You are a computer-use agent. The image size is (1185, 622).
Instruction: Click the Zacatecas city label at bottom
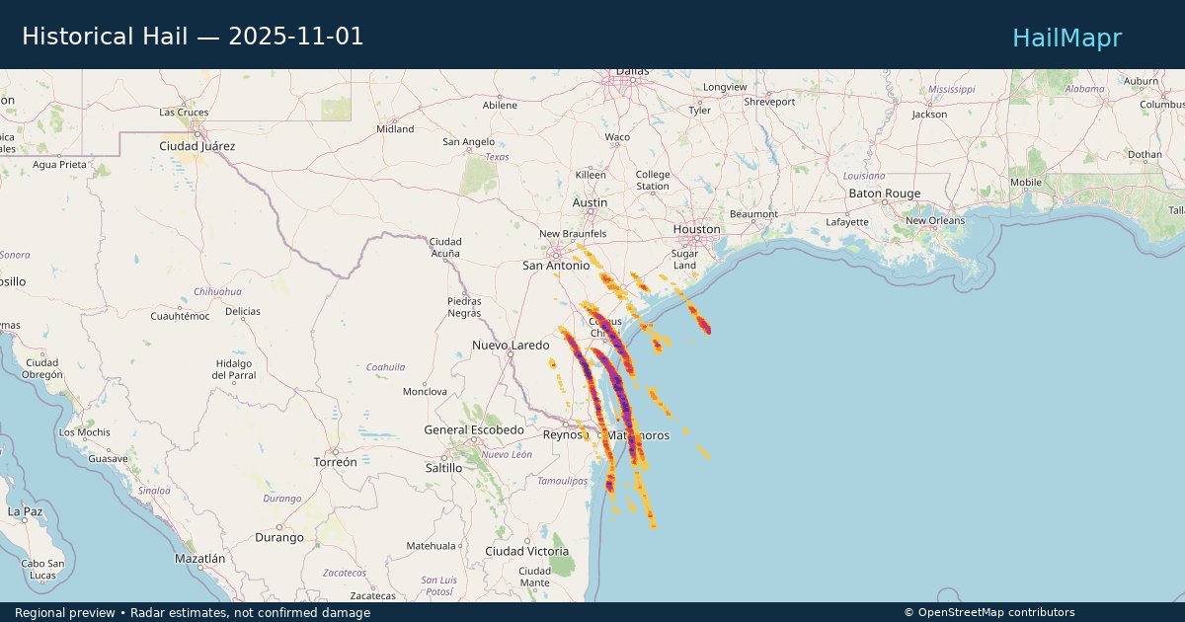tap(372, 596)
